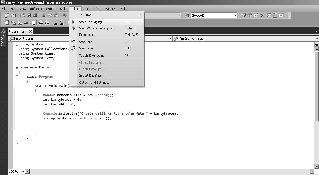The image size is (319, 175).
Task: Open the Solution Explorer toolbar icon
Action: [x=243, y=16]
